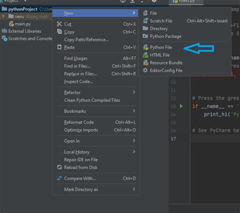Click the Copy icon in the context menu
240x213 pixels.
click(59, 31)
